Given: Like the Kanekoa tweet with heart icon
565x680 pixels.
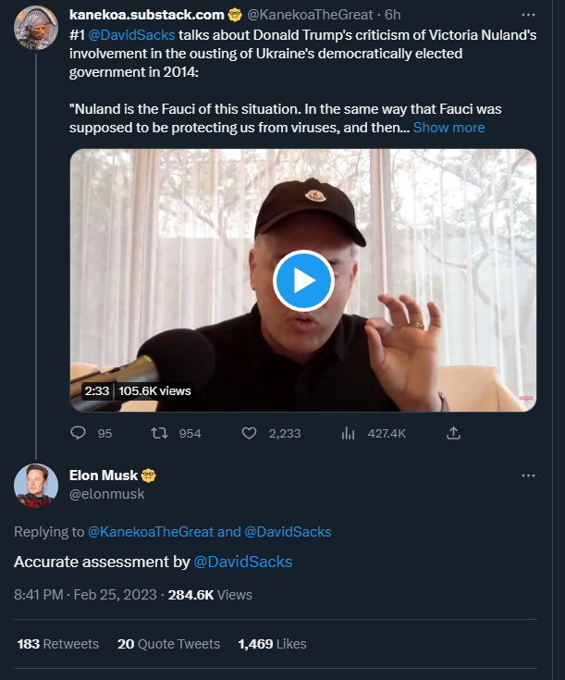Looking at the screenshot, I should (249, 433).
